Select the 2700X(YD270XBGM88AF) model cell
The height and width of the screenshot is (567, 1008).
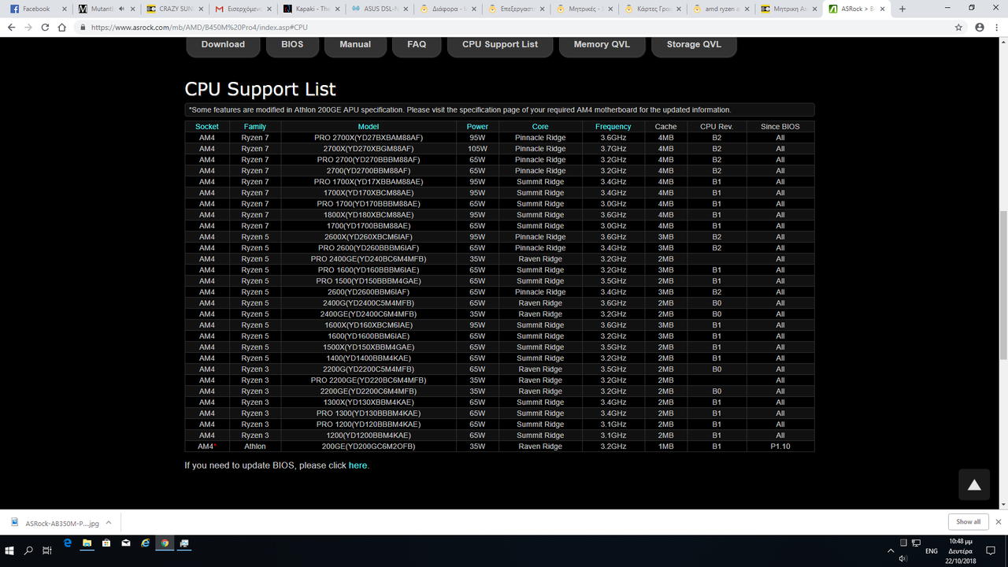point(369,149)
